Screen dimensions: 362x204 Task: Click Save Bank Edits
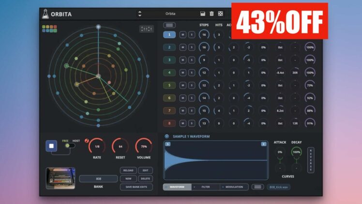coord(136,187)
